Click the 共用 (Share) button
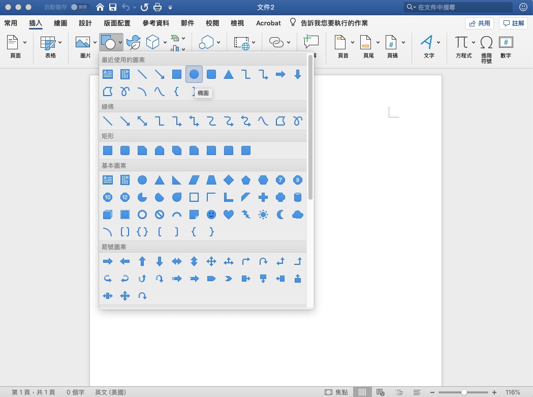The width and height of the screenshot is (533, 397). (480, 23)
